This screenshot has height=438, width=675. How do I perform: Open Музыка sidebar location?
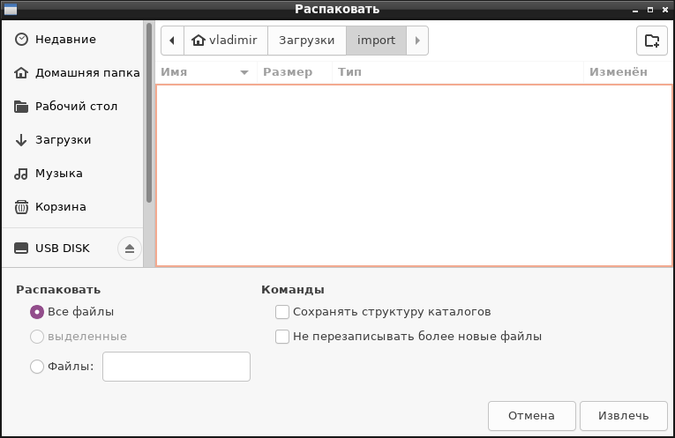(x=72, y=174)
